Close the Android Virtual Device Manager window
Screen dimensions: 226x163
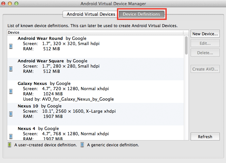coord(3,4)
